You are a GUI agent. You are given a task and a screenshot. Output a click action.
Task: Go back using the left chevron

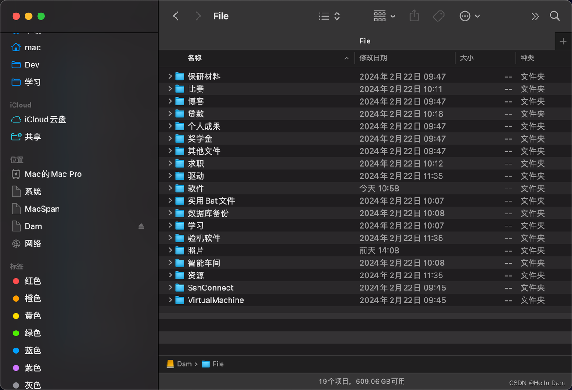[x=176, y=16]
